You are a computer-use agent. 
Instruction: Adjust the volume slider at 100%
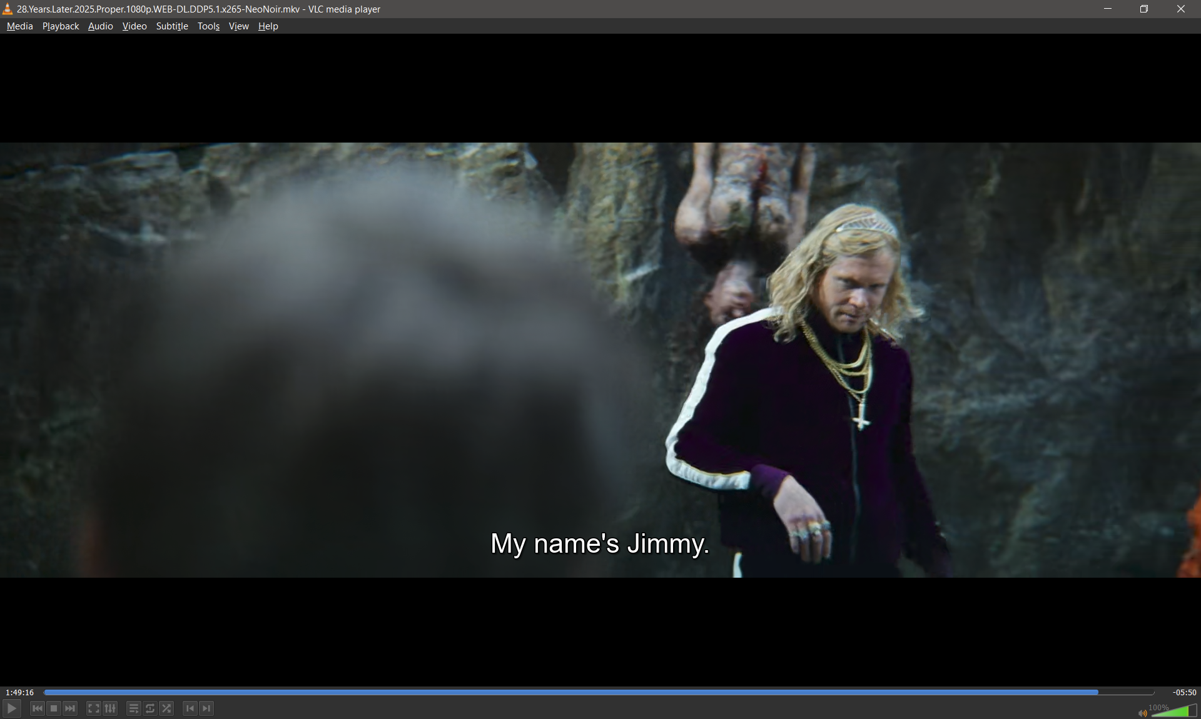[1173, 710]
